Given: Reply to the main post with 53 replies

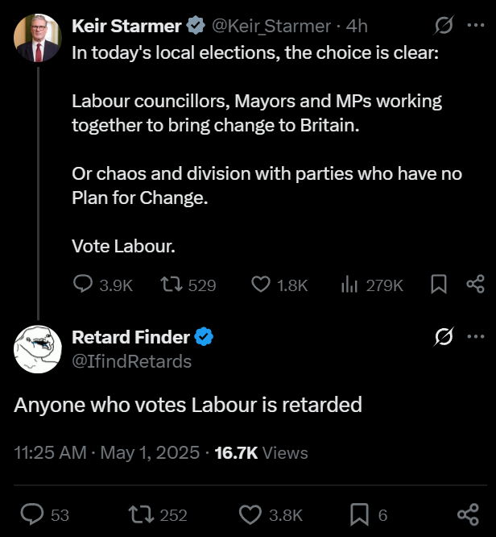Looking at the screenshot, I should coord(33,514).
